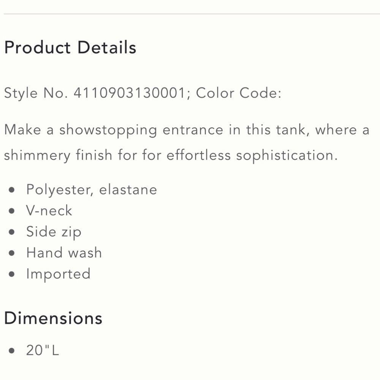Click bullet point beside Imported
The height and width of the screenshot is (380, 380).
(x=13, y=274)
